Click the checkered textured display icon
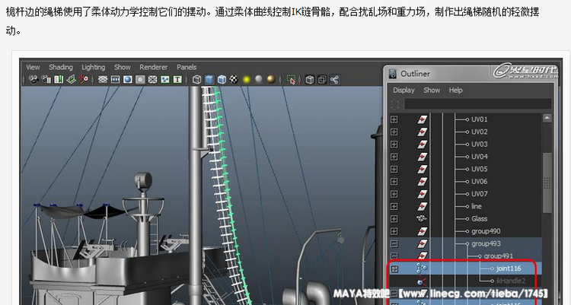 234,79
